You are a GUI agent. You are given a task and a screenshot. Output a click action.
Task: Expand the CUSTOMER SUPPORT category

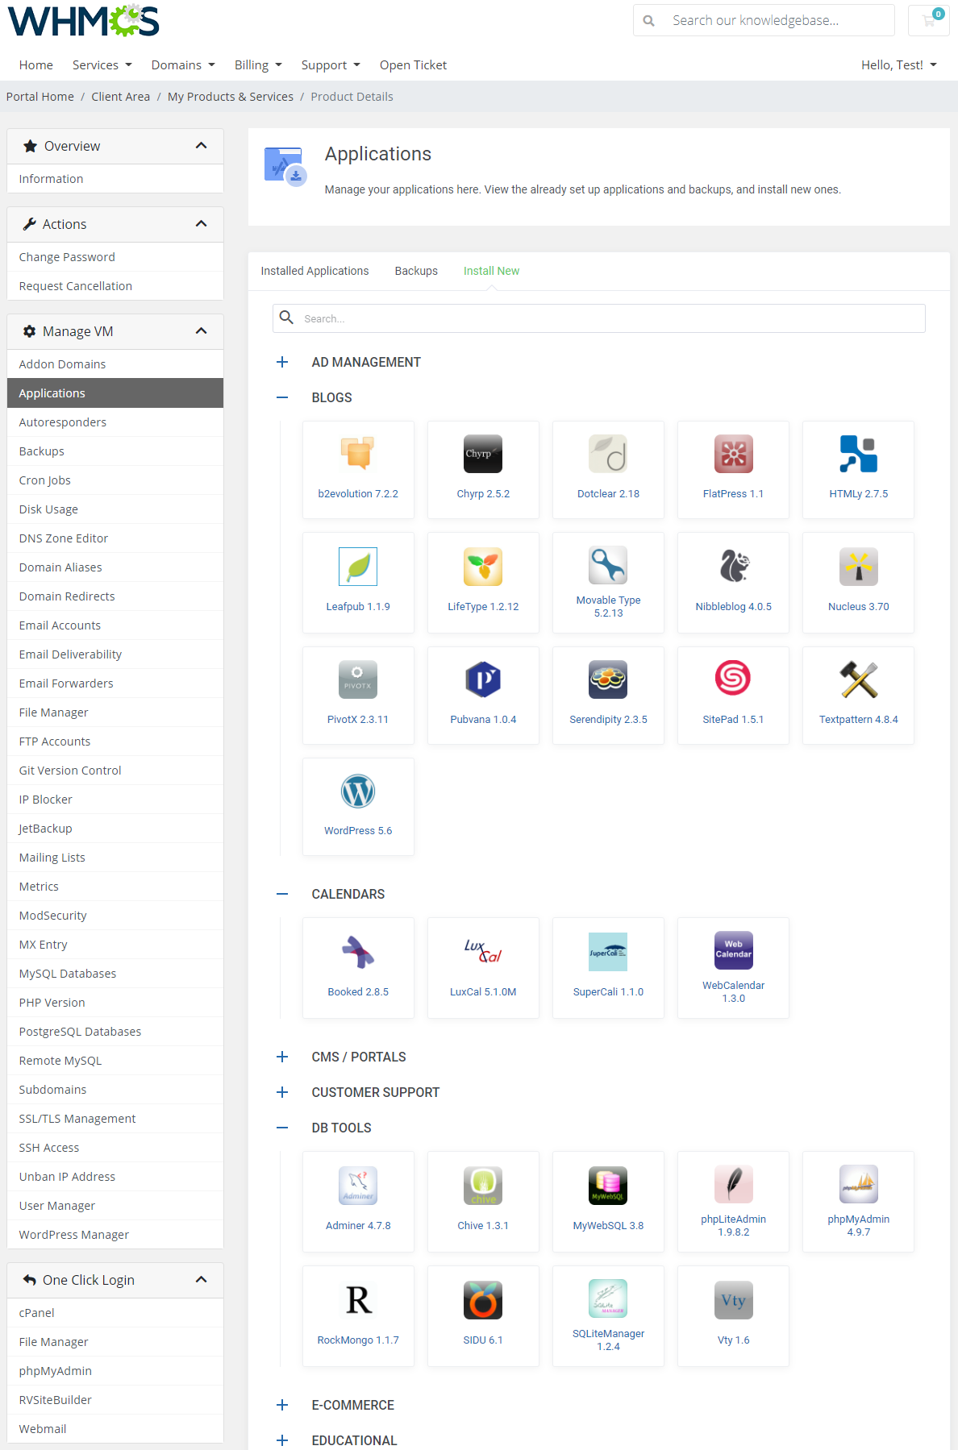282,1092
